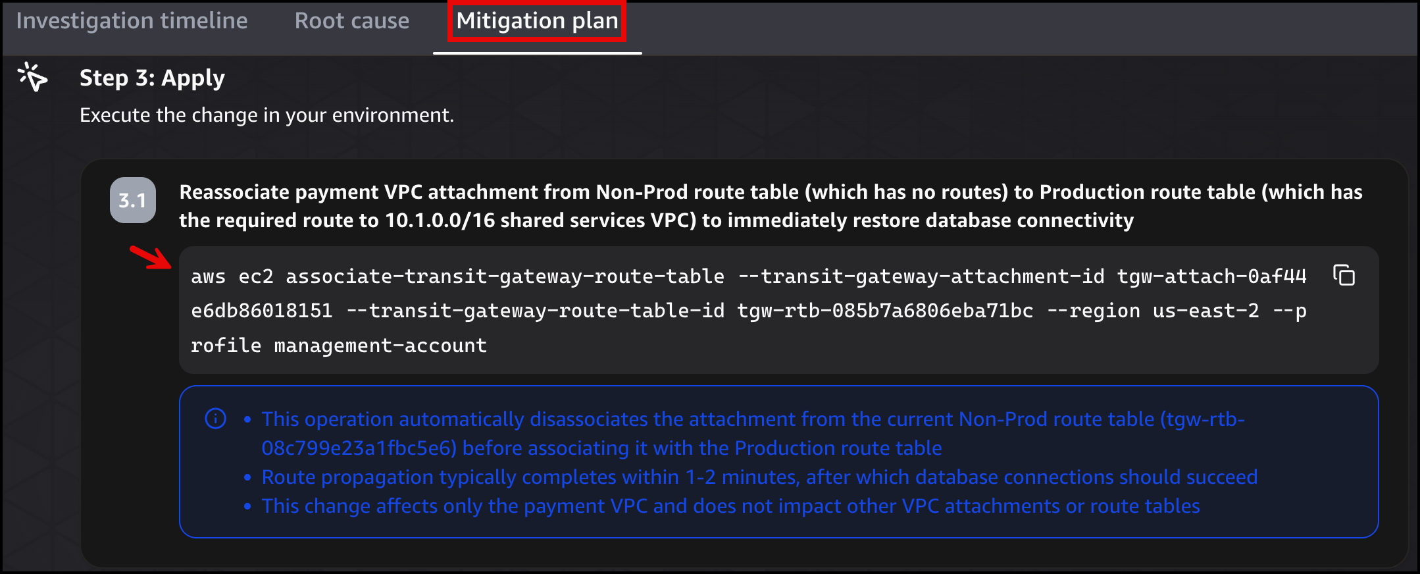1420x574 pixels.
Task: Click the copy icon to copy the associate-transit-gateway command
Action: coord(1342,276)
